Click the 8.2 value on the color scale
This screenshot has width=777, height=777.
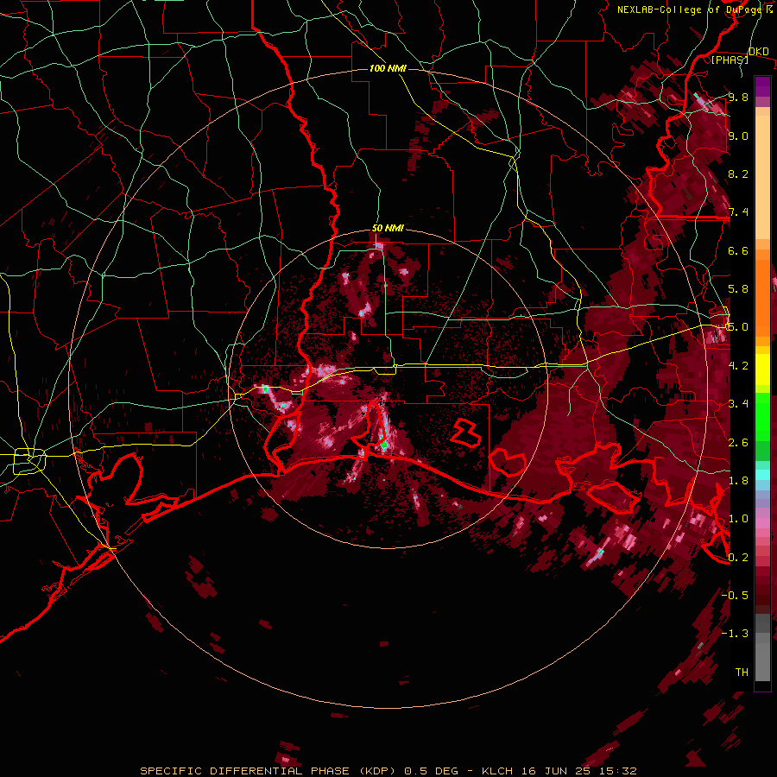(738, 174)
